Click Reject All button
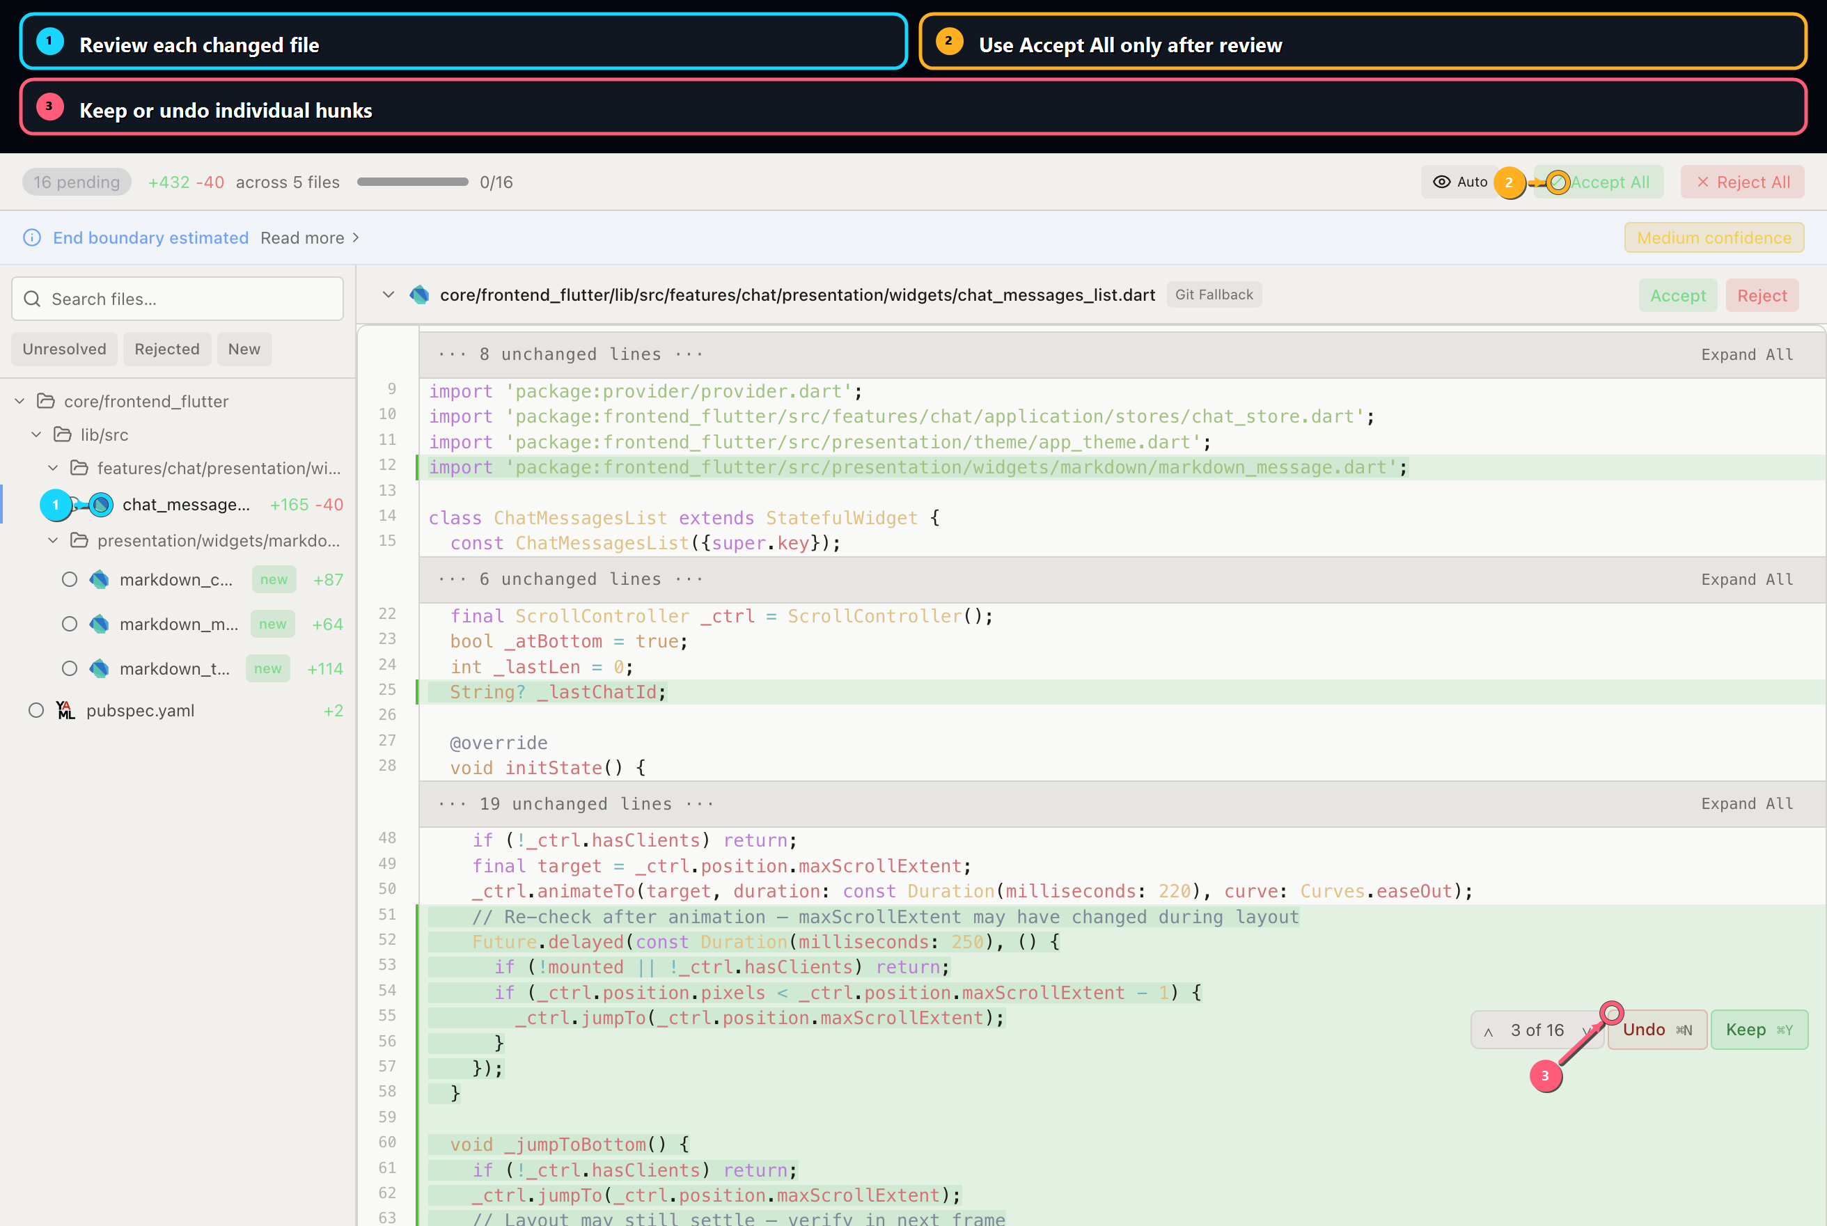1827x1226 pixels. [x=1742, y=182]
